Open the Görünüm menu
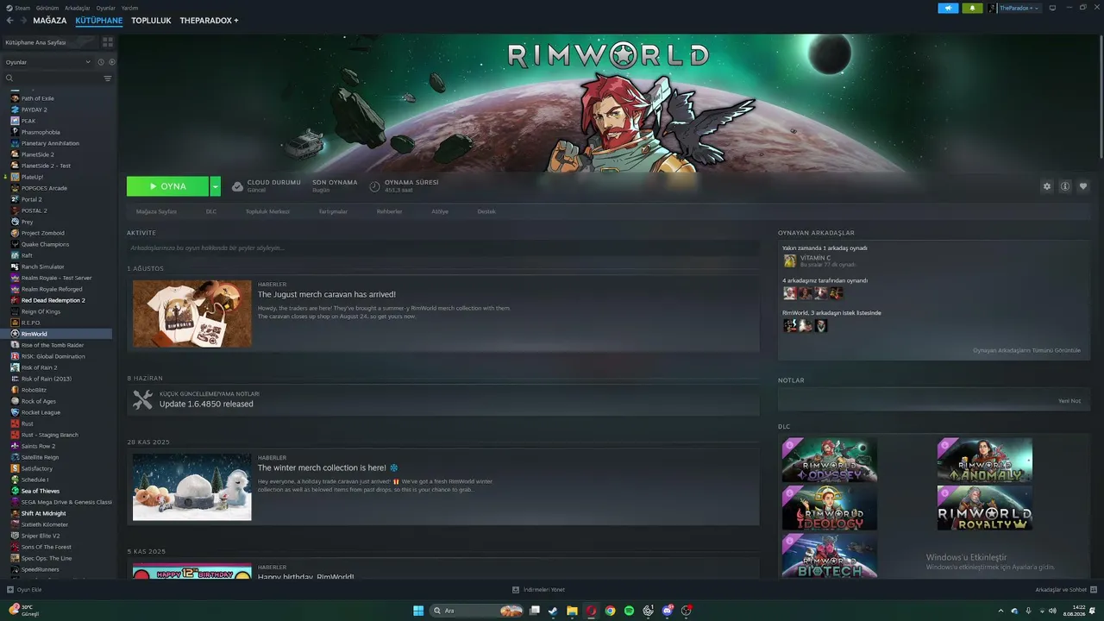This screenshot has height=621, width=1104. click(47, 8)
